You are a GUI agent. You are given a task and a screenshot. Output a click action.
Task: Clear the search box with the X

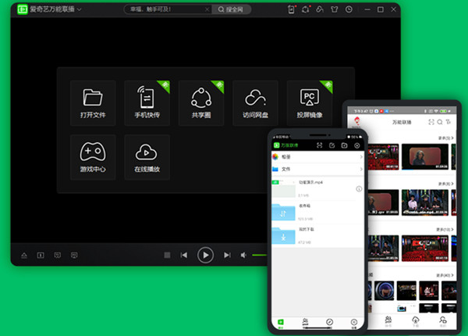[207, 9]
